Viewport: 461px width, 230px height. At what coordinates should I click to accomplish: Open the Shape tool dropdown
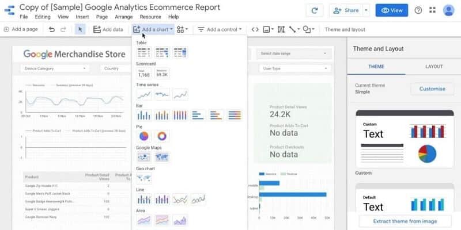point(308,29)
